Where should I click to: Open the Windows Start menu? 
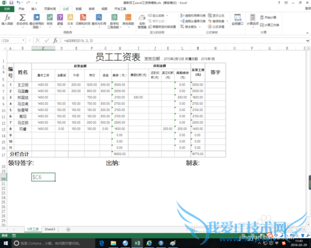(6, 243)
